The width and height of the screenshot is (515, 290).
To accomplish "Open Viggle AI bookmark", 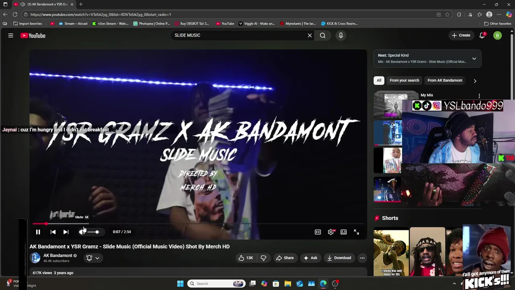I will tap(257, 23).
